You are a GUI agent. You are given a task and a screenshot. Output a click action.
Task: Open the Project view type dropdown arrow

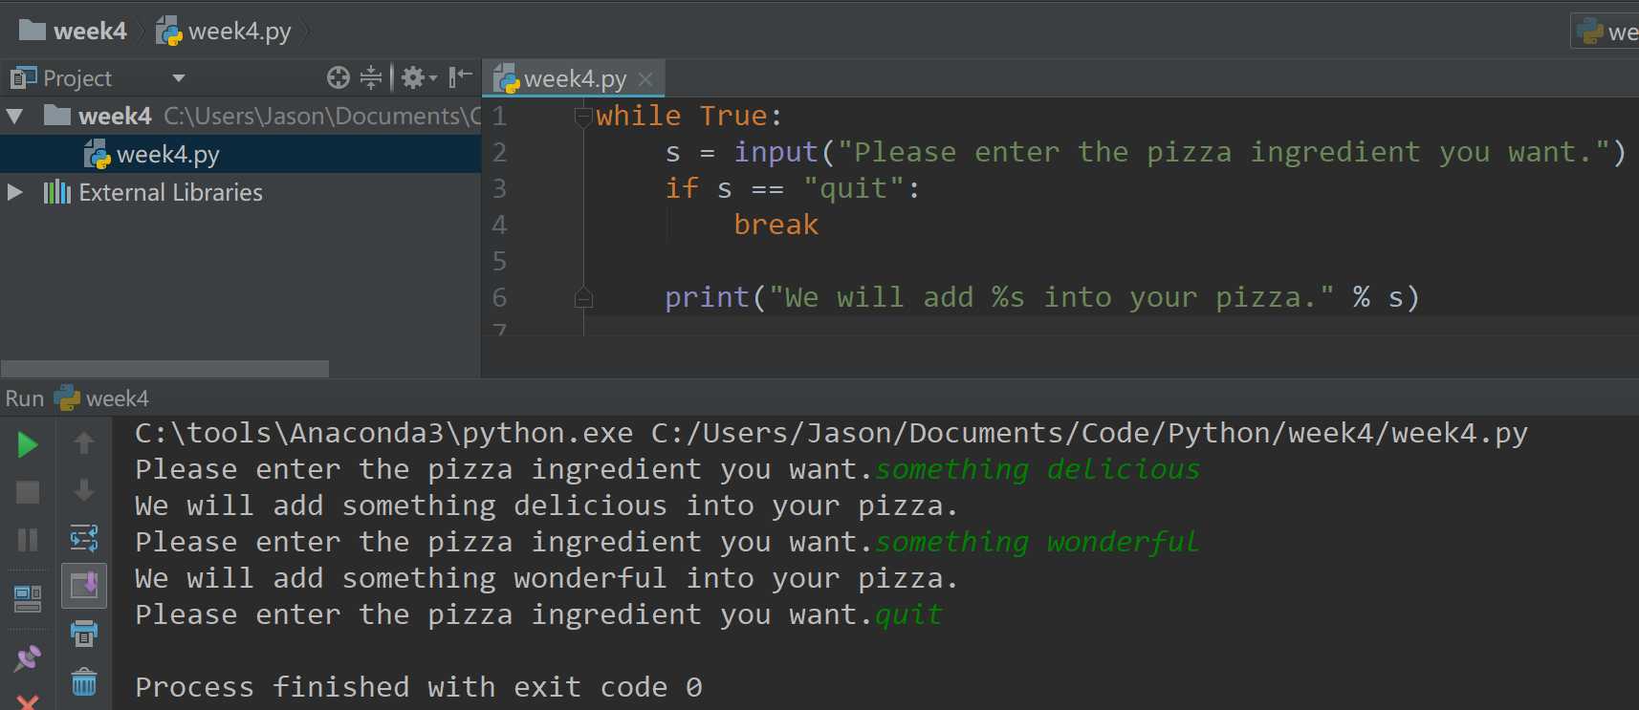coord(178,78)
